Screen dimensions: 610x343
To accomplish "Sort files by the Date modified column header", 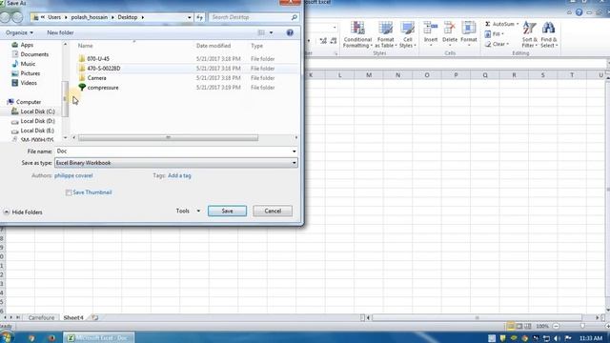I will 213,46.
